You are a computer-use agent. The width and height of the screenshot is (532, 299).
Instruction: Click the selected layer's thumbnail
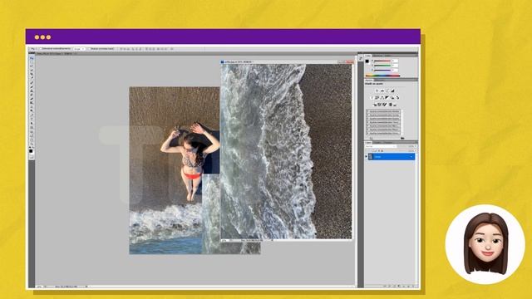pos(371,157)
